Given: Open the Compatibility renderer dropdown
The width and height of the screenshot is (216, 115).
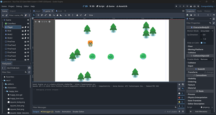Looking at the screenshot, I should 208,6.
